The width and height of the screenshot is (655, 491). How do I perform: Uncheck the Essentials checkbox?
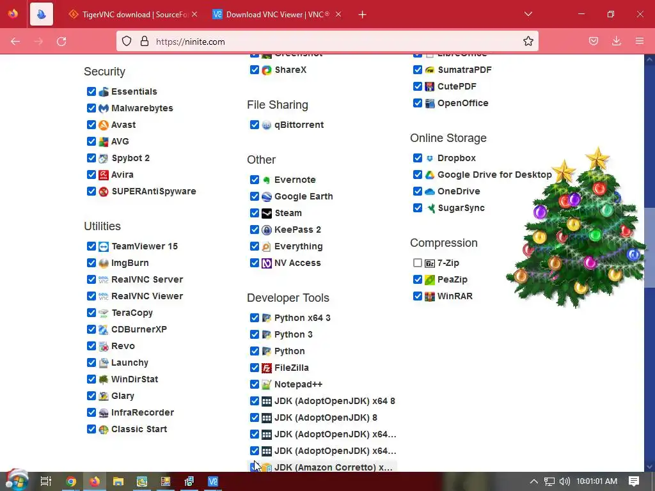pos(91,91)
